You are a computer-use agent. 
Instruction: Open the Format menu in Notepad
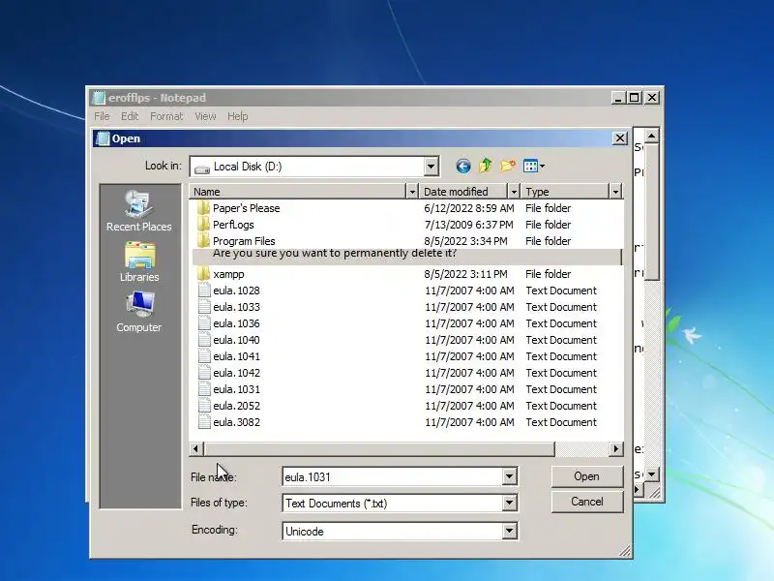pyautogui.click(x=166, y=116)
